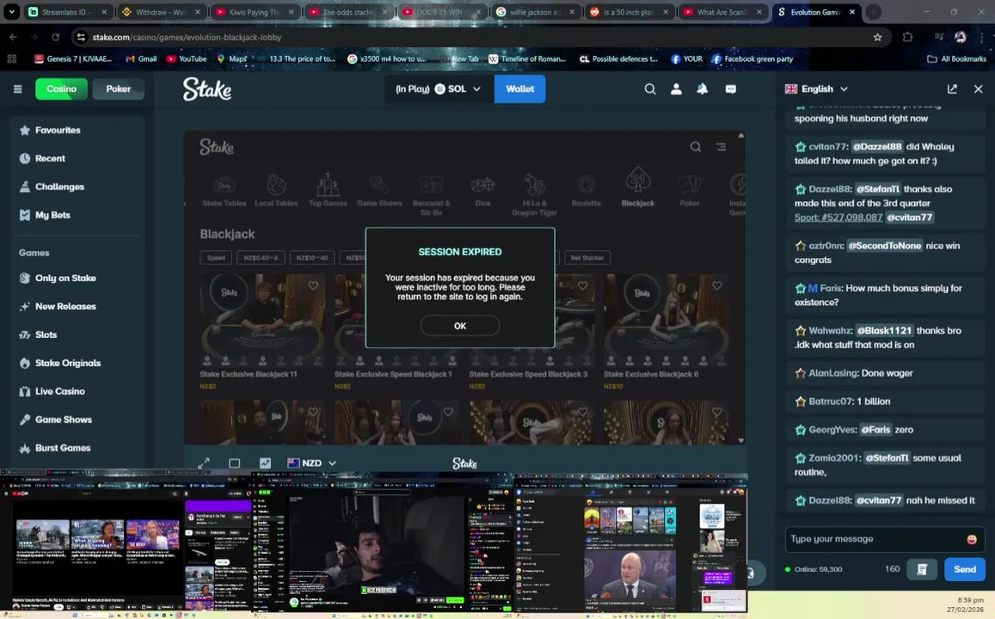This screenshot has width=995, height=619.
Task: Select the Local Tables category icon
Action: (276, 191)
